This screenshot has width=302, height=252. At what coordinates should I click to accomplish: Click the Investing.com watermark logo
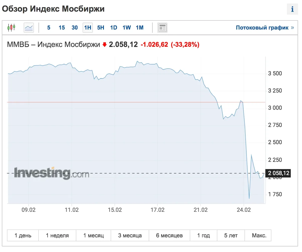(x=52, y=173)
